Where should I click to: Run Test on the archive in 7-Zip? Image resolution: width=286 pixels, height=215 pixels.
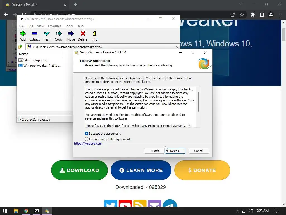47,36
